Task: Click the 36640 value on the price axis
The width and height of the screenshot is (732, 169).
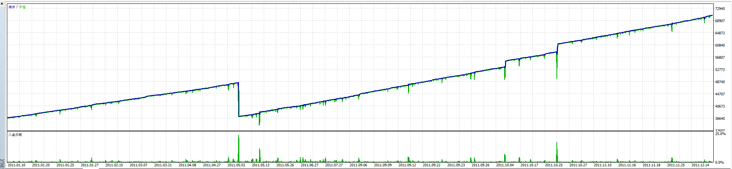Action: pos(720,119)
